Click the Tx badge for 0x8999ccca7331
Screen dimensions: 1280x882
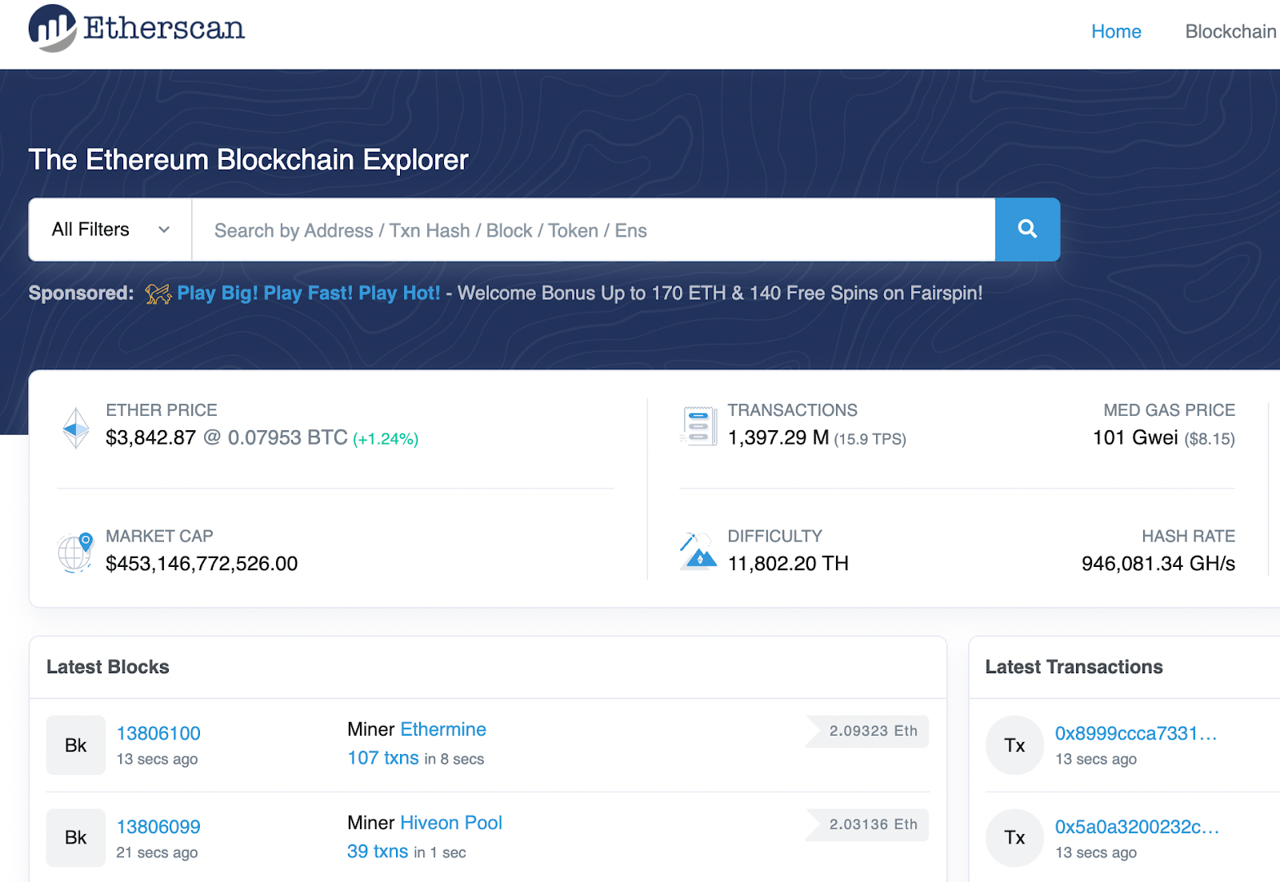[1014, 745]
